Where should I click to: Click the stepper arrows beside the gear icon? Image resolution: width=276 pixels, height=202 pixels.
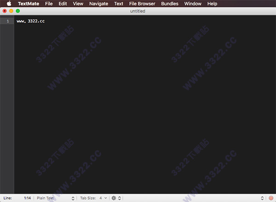pyautogui.click(x=120, y=198)
